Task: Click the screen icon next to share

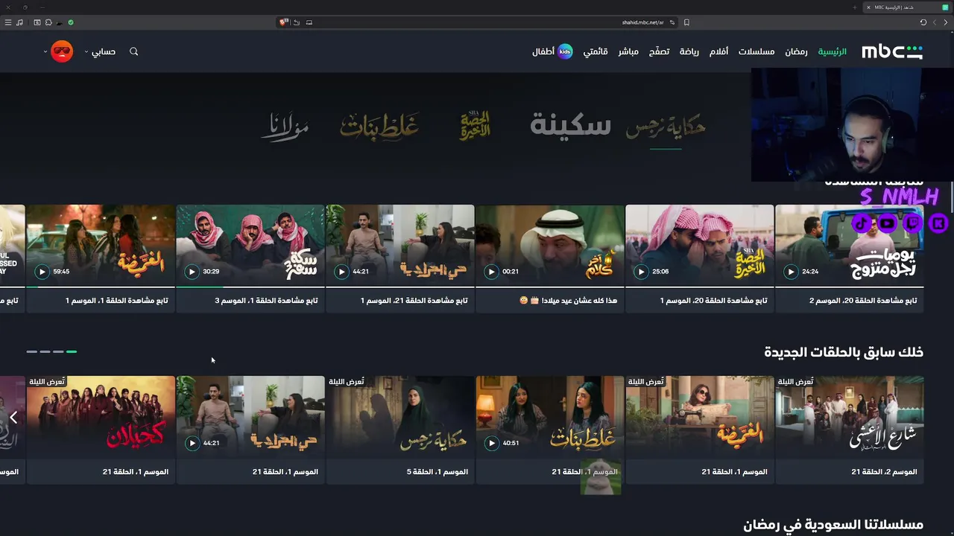Action: [x=309, y=22]
